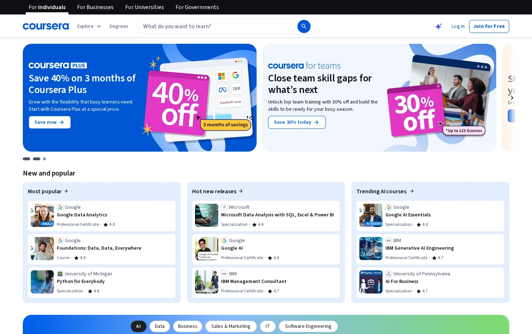Image resolution: width=532 pixels, height=334 pixels.
Task: Open the Coursera for teams 30% off banner image
Action: tap(438, 98)
